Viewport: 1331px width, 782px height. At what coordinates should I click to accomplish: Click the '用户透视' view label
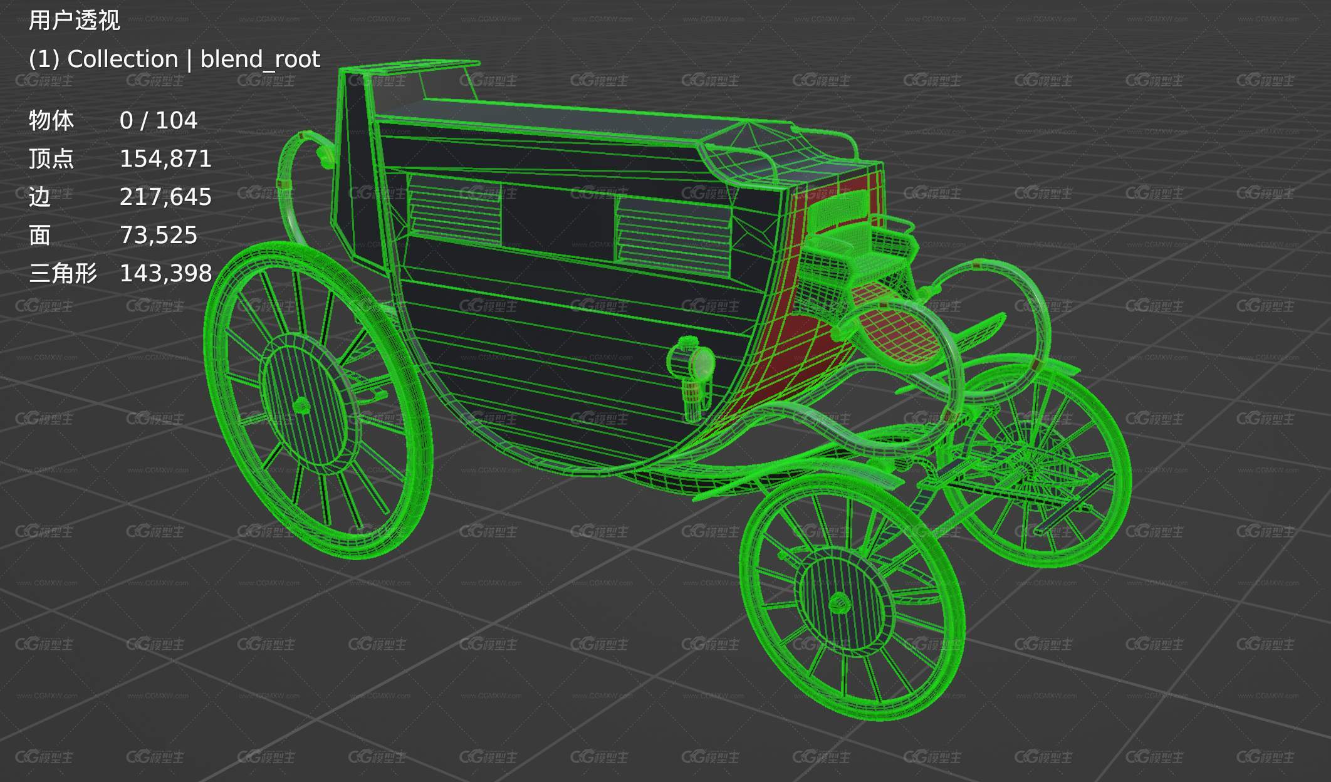[x=74, y=21]
